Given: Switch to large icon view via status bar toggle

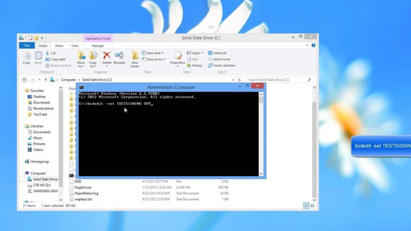Looking at the screenshot, I should tap(313, 205).
